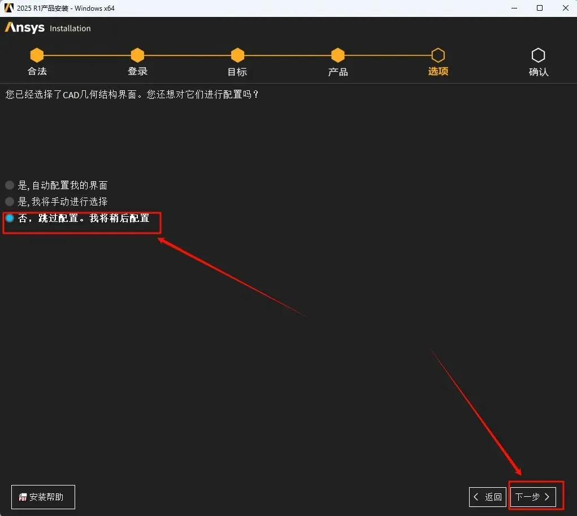Click the 目标 step label
This screenshot has width=577, height=516.
pyautogui.click(x=237, y=72)
